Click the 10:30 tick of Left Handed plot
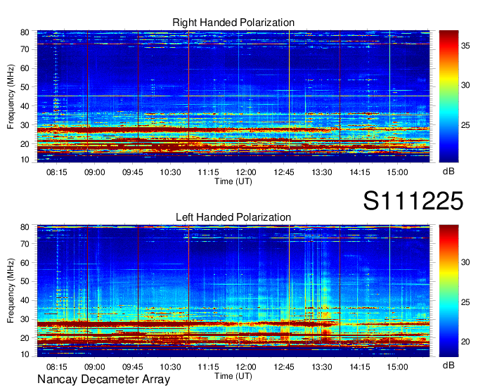 pyautogui.click(x=170, y=367)
